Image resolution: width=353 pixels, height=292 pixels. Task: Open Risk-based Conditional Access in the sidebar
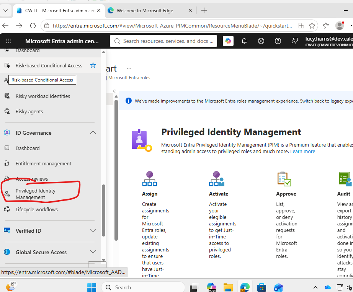click(x=49, y=65)
